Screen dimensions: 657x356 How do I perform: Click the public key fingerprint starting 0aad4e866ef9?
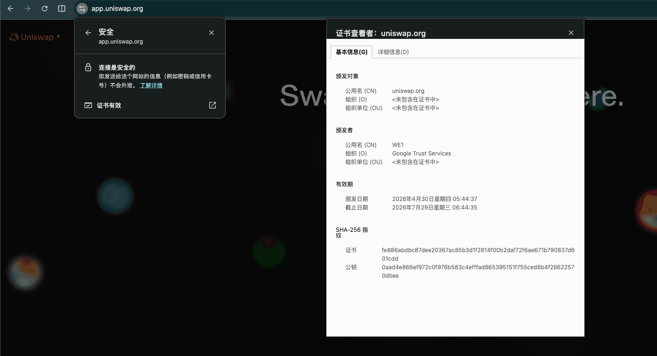[478, 272]
